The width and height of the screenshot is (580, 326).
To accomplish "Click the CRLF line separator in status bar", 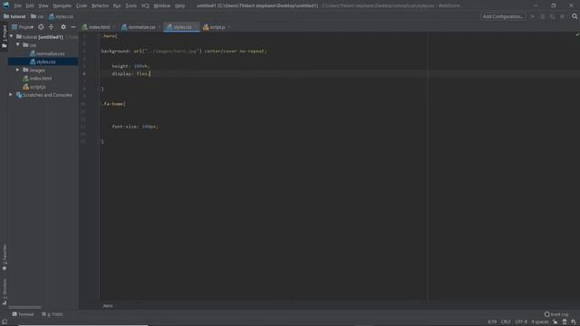I will click(x=506, y=321).
